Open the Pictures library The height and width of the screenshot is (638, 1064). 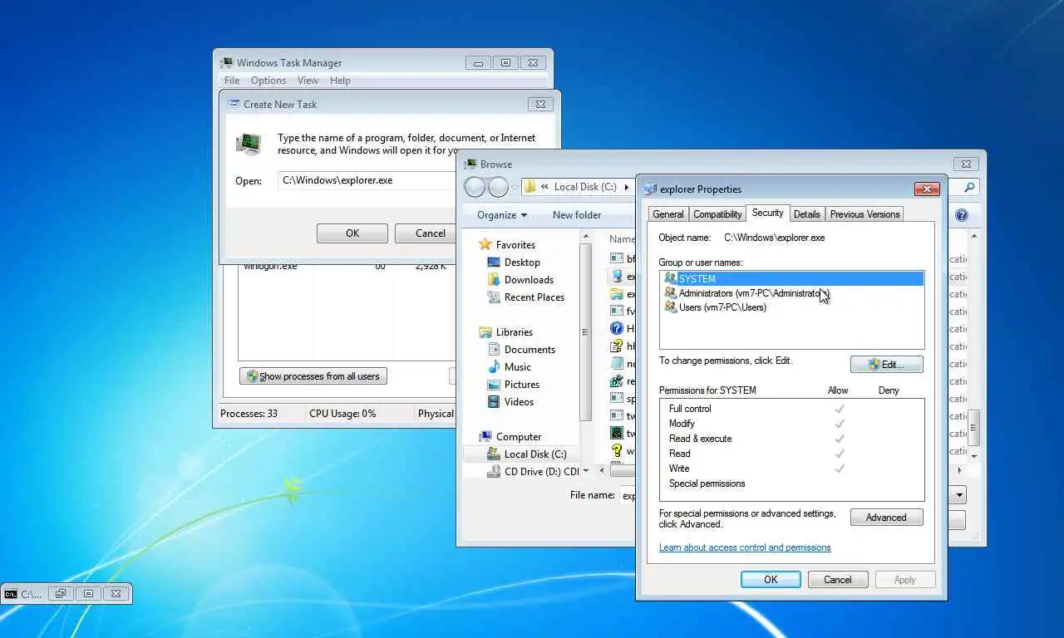pyautogui.click(x=522, y=385)
